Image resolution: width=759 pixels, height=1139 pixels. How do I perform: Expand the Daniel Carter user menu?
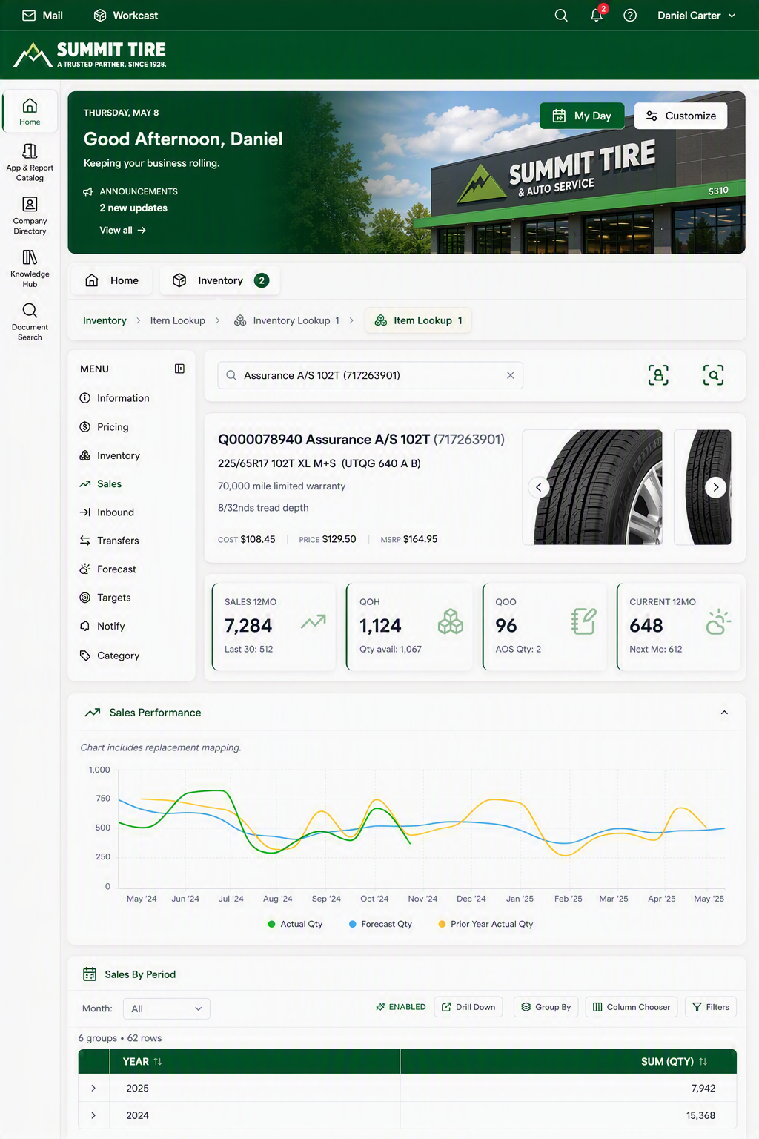coord(696,15)
